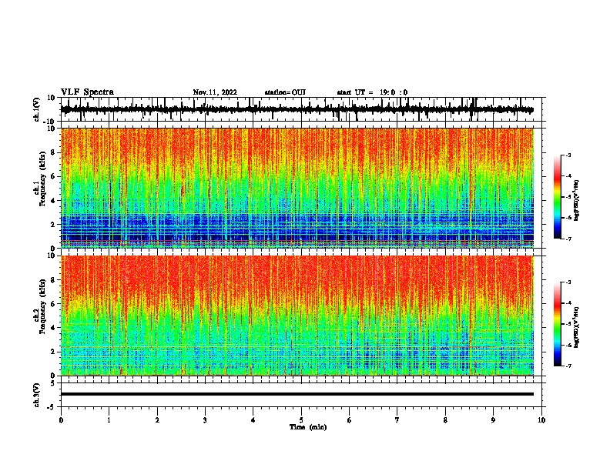Click the ch.3 flat black trace

pos(297,394)
